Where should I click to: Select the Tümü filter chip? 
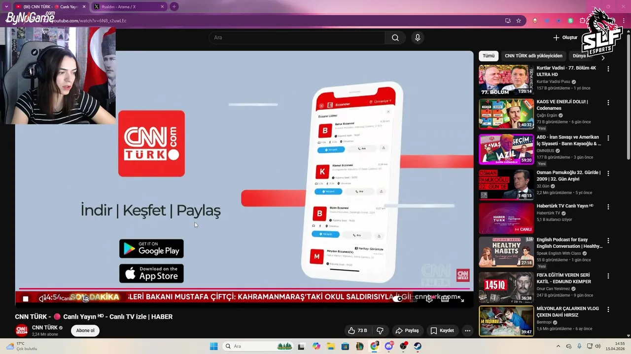489,56
